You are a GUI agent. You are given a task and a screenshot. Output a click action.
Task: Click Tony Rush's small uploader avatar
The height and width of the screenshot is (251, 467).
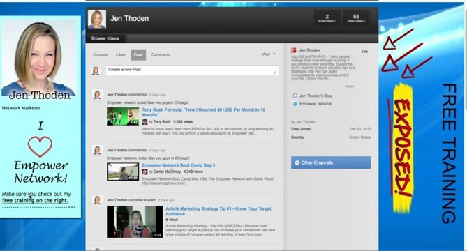pos(144,122)
